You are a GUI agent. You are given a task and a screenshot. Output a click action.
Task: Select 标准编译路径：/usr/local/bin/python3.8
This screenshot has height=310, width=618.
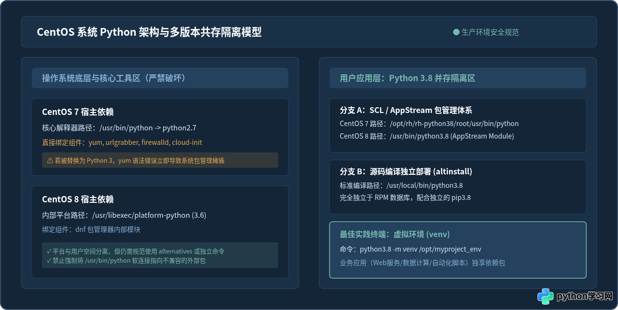pyautogui.click(x=402, y=185)
